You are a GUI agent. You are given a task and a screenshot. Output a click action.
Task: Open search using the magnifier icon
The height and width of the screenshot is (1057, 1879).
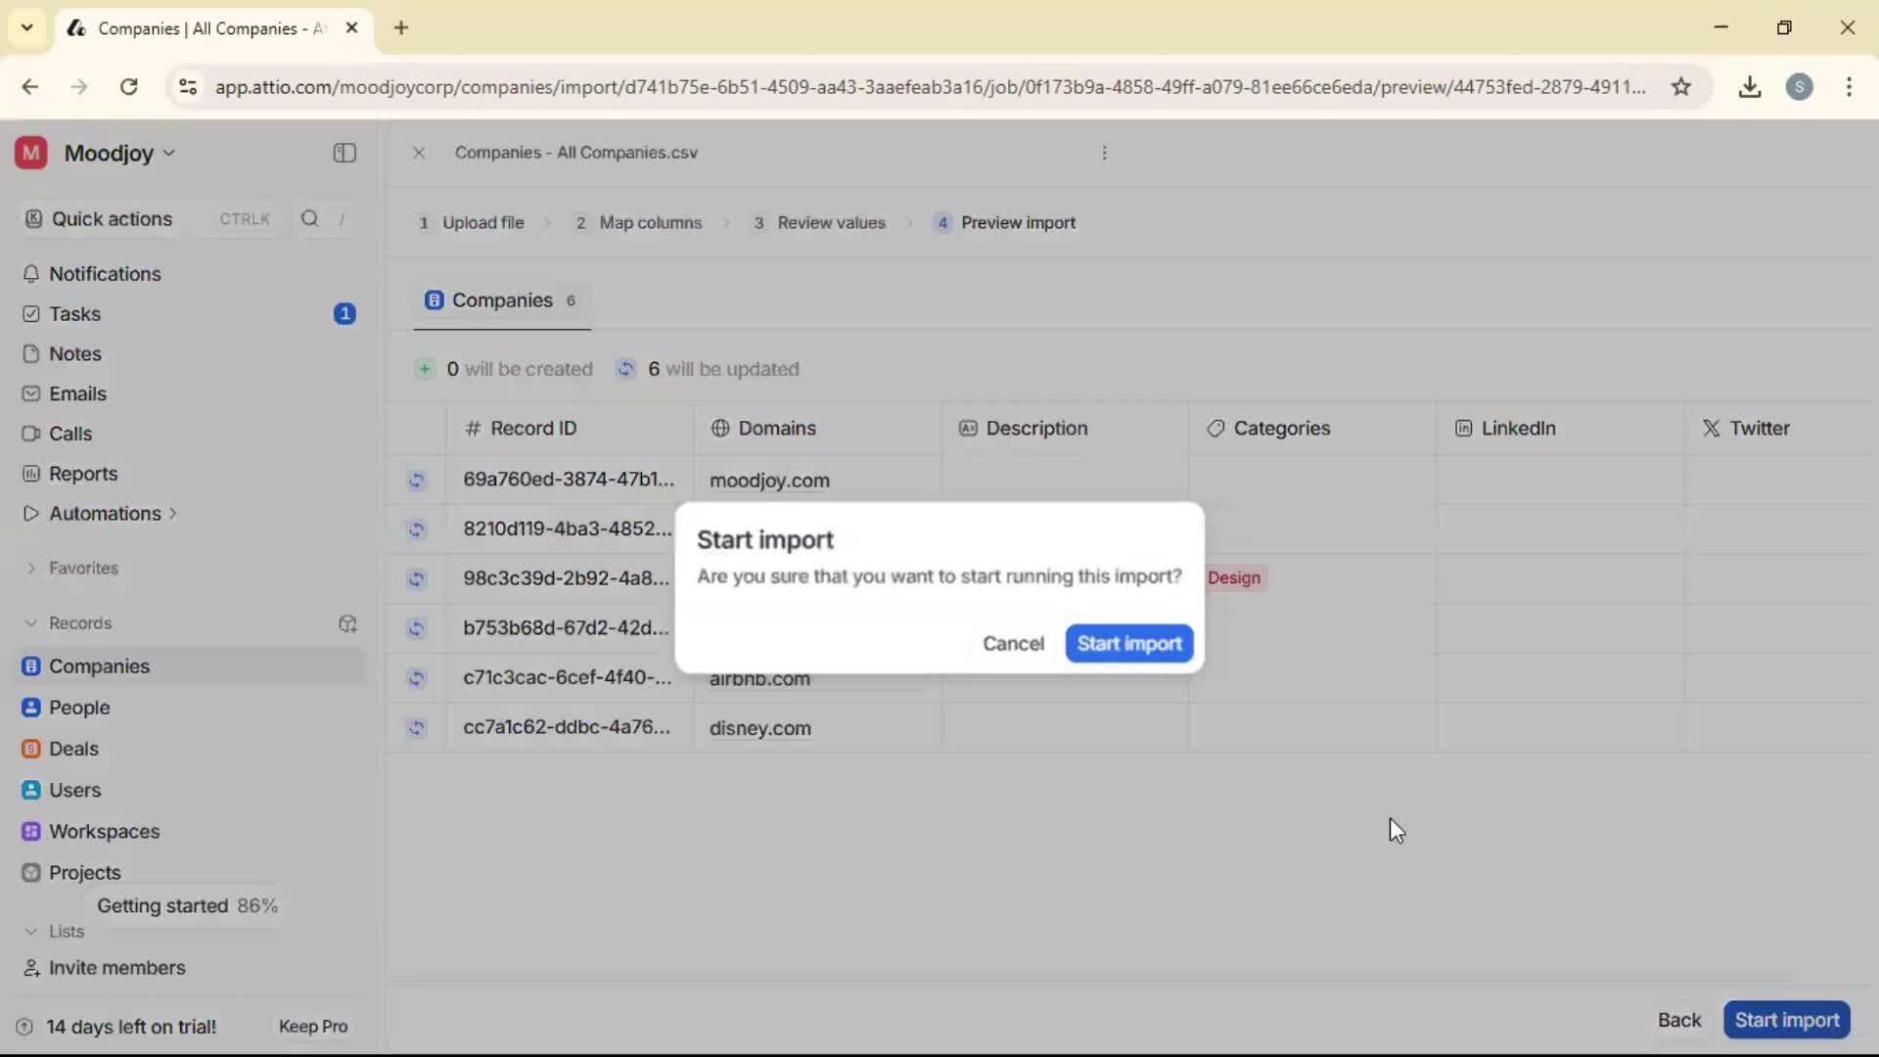click(x=309, y=218)
